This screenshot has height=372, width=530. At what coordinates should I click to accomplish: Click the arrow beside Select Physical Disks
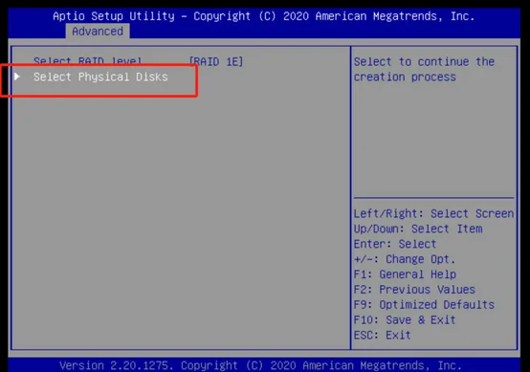point(17,77)
